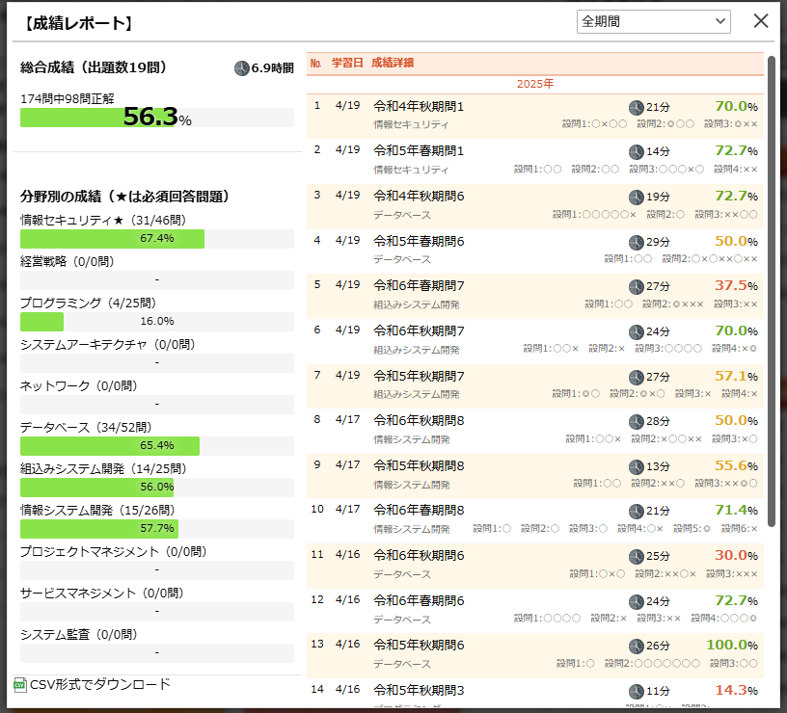This screenshot has width=787, height=713.
Task: Click the プロジェクトマネジメント (0/0問) label
Action: (x=114, y=551)
